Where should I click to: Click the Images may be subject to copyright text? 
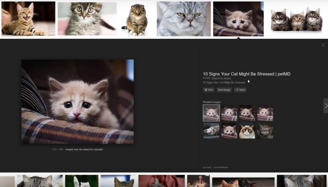84,149
